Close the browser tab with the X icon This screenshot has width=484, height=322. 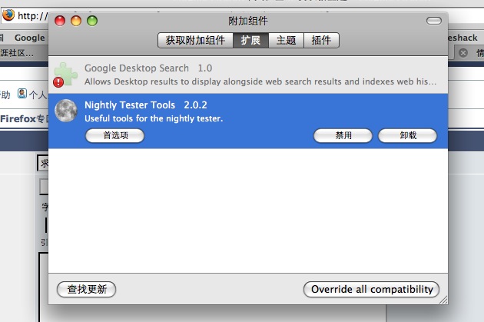pyautogui.click(x=463, y=53)
